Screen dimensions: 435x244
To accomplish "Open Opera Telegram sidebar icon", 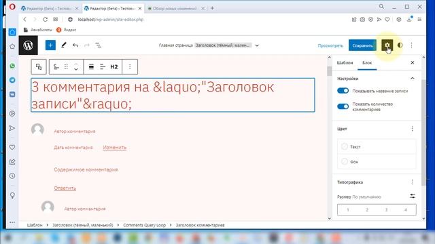I will 12,80.
